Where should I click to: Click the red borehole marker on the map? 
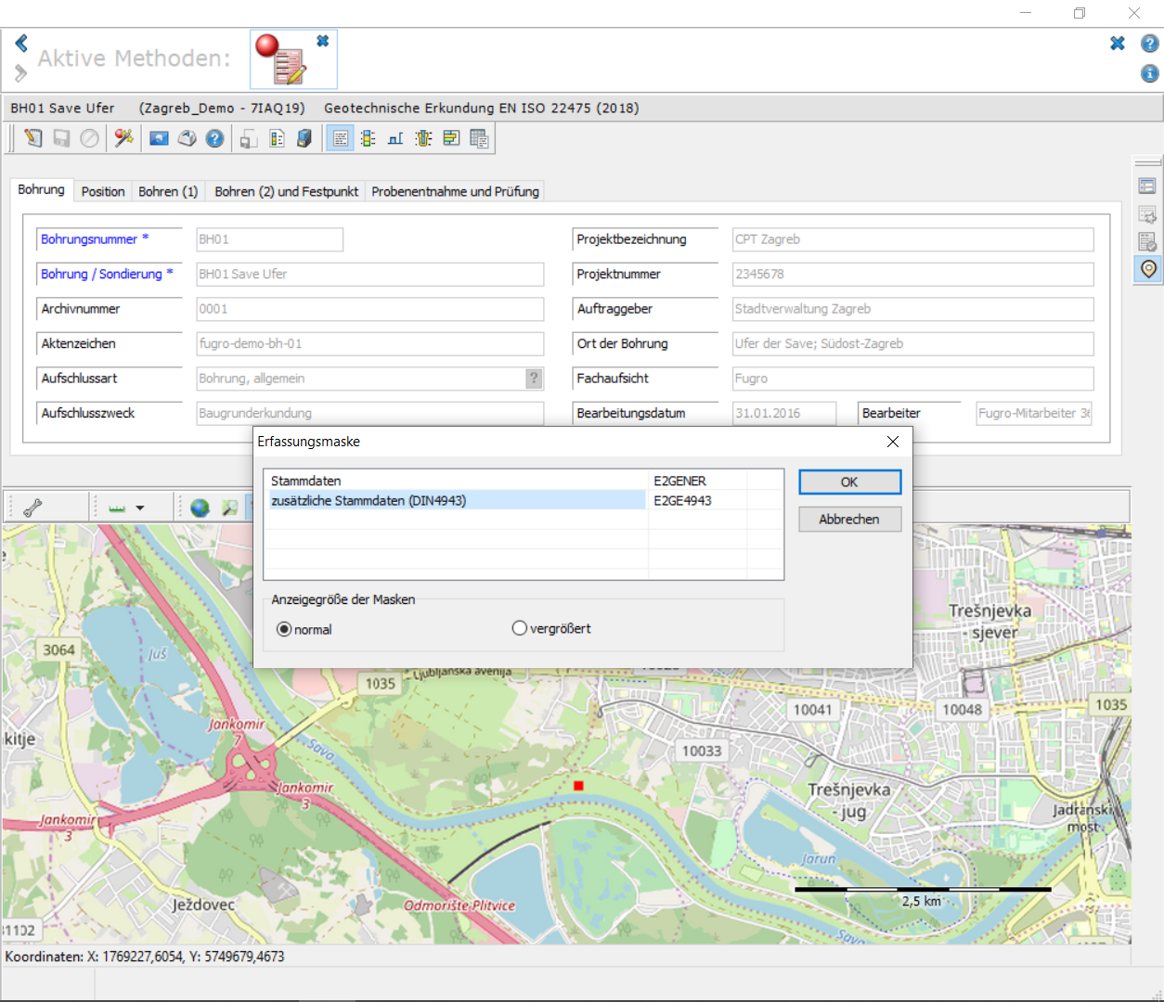point(578,786)
